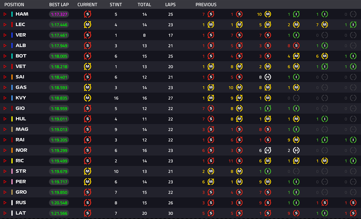Select driver name GAS
Viewport: 361px width, 219px height.
[x=21, y=87]
